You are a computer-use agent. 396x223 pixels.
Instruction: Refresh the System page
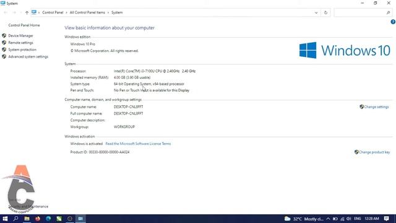pyautogui.click(x=325, y=12)
